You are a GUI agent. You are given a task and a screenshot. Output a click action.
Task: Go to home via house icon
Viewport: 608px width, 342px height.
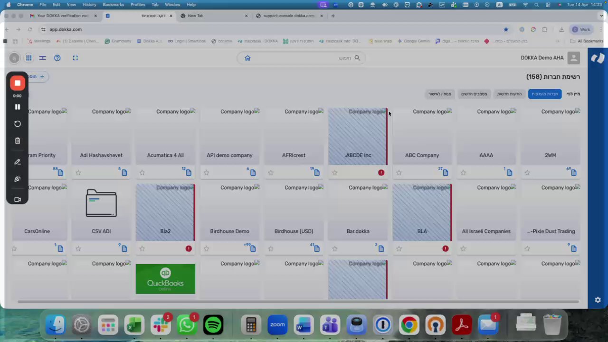pyautogui.click(x=247, y=58)
